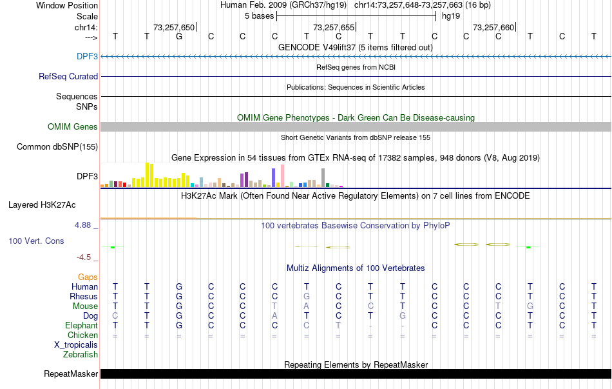Select the OMIM Genes track label

72,126
